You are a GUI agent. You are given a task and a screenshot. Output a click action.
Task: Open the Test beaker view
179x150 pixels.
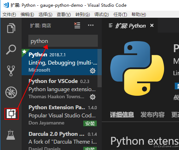click(11, 135)
